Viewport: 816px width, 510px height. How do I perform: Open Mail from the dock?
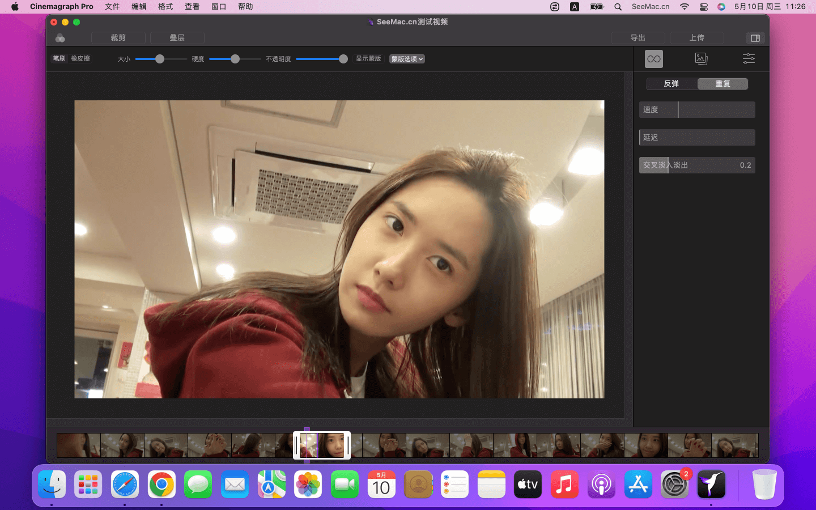tap(235, 484)
